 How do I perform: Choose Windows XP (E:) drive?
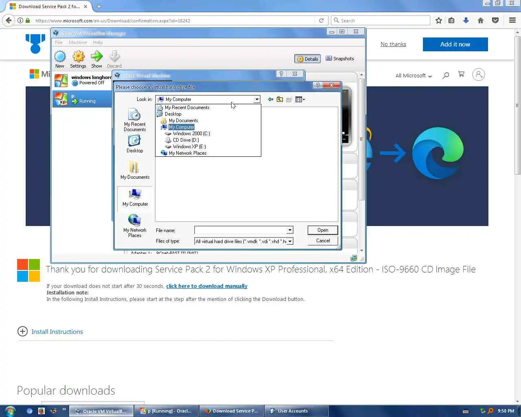pyautogui.click(x=189, y=147)
